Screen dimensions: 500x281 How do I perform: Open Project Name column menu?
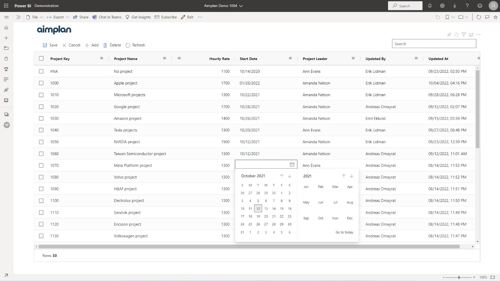(x=165, y=59)
